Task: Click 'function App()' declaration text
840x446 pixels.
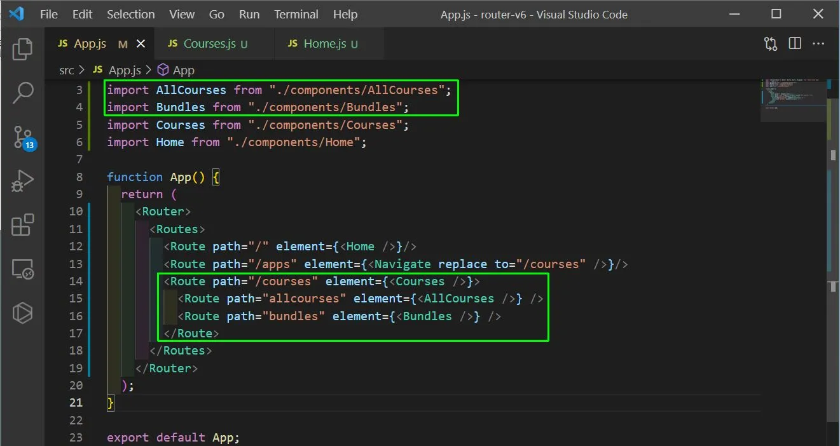Action: (155, 177)
